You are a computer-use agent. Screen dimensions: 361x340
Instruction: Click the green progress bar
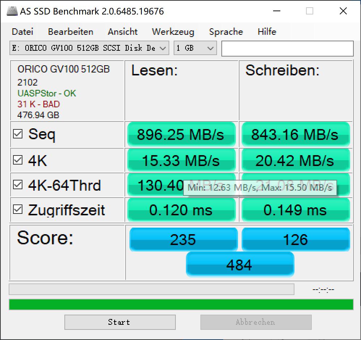click(x=181, y=304)
